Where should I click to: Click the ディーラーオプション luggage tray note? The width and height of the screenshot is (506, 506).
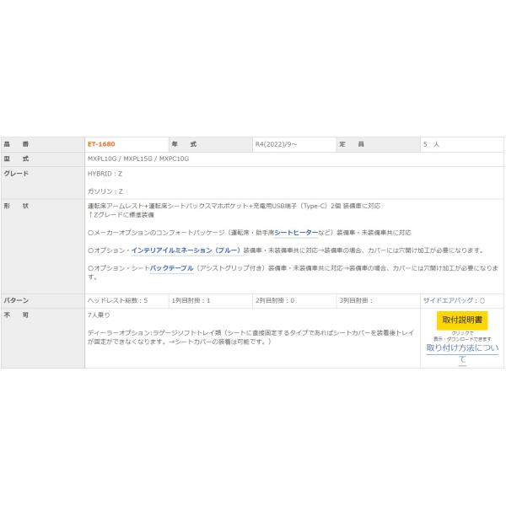click(250, 336)
